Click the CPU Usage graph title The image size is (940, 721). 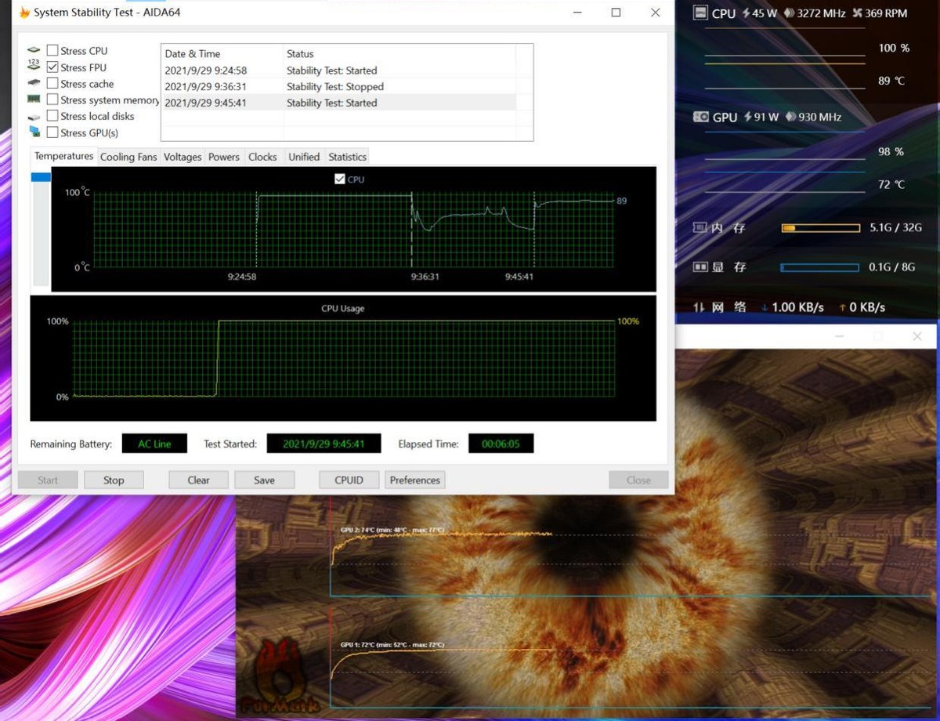tap(343, 309)
